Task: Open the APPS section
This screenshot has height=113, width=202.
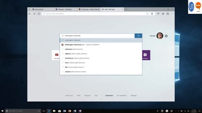Action: point(79,95)
